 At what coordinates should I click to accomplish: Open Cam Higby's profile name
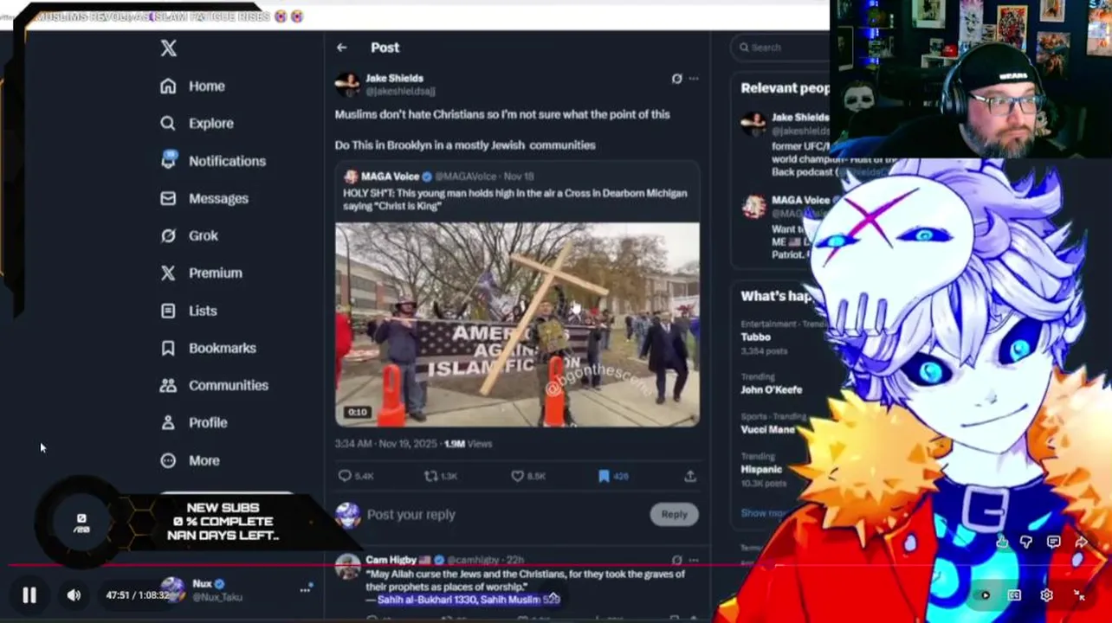(x=390, y=560)
